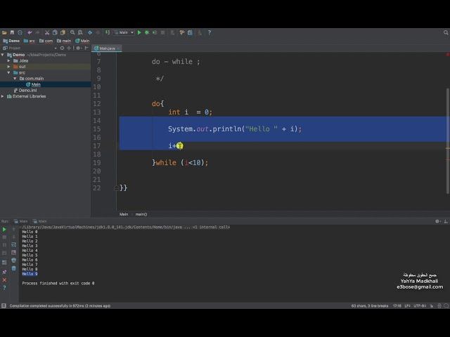Start debugging with the bug icon
The height and width of the screenshot is (337, 450).
point(147,33)
